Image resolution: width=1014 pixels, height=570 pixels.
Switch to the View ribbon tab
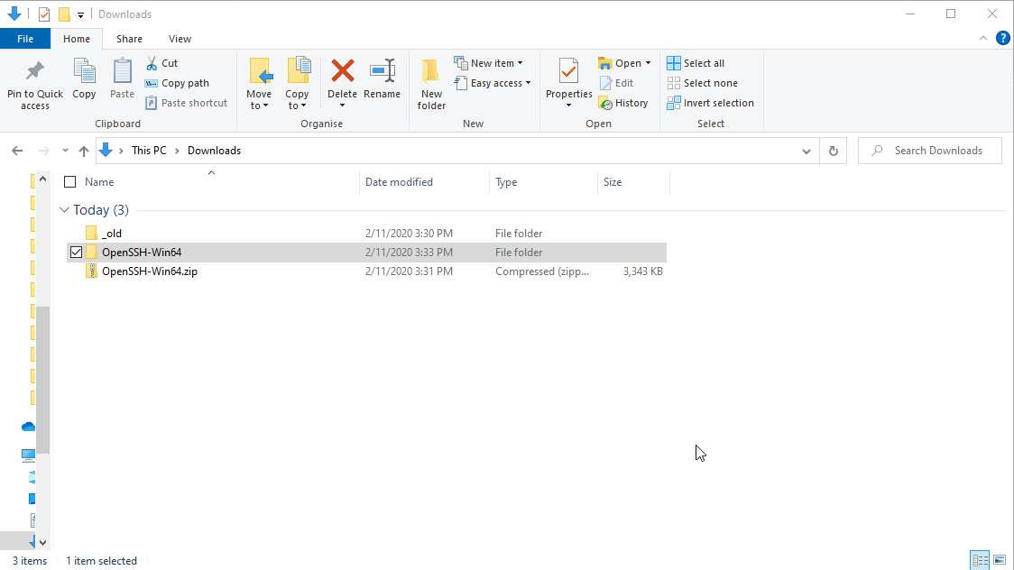coord(180,39)
